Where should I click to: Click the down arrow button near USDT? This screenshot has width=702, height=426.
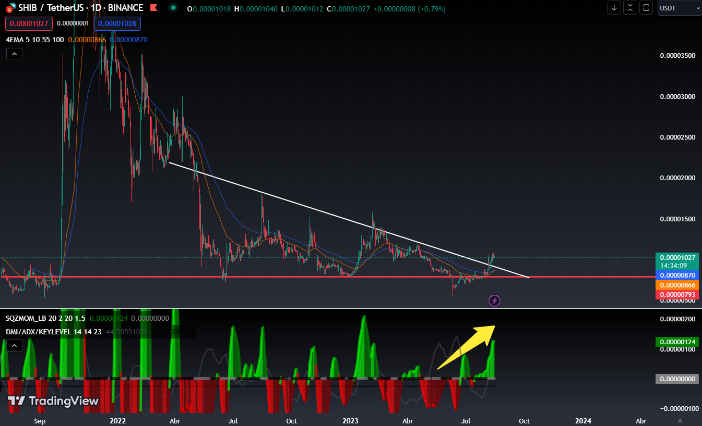coord(614,8)
